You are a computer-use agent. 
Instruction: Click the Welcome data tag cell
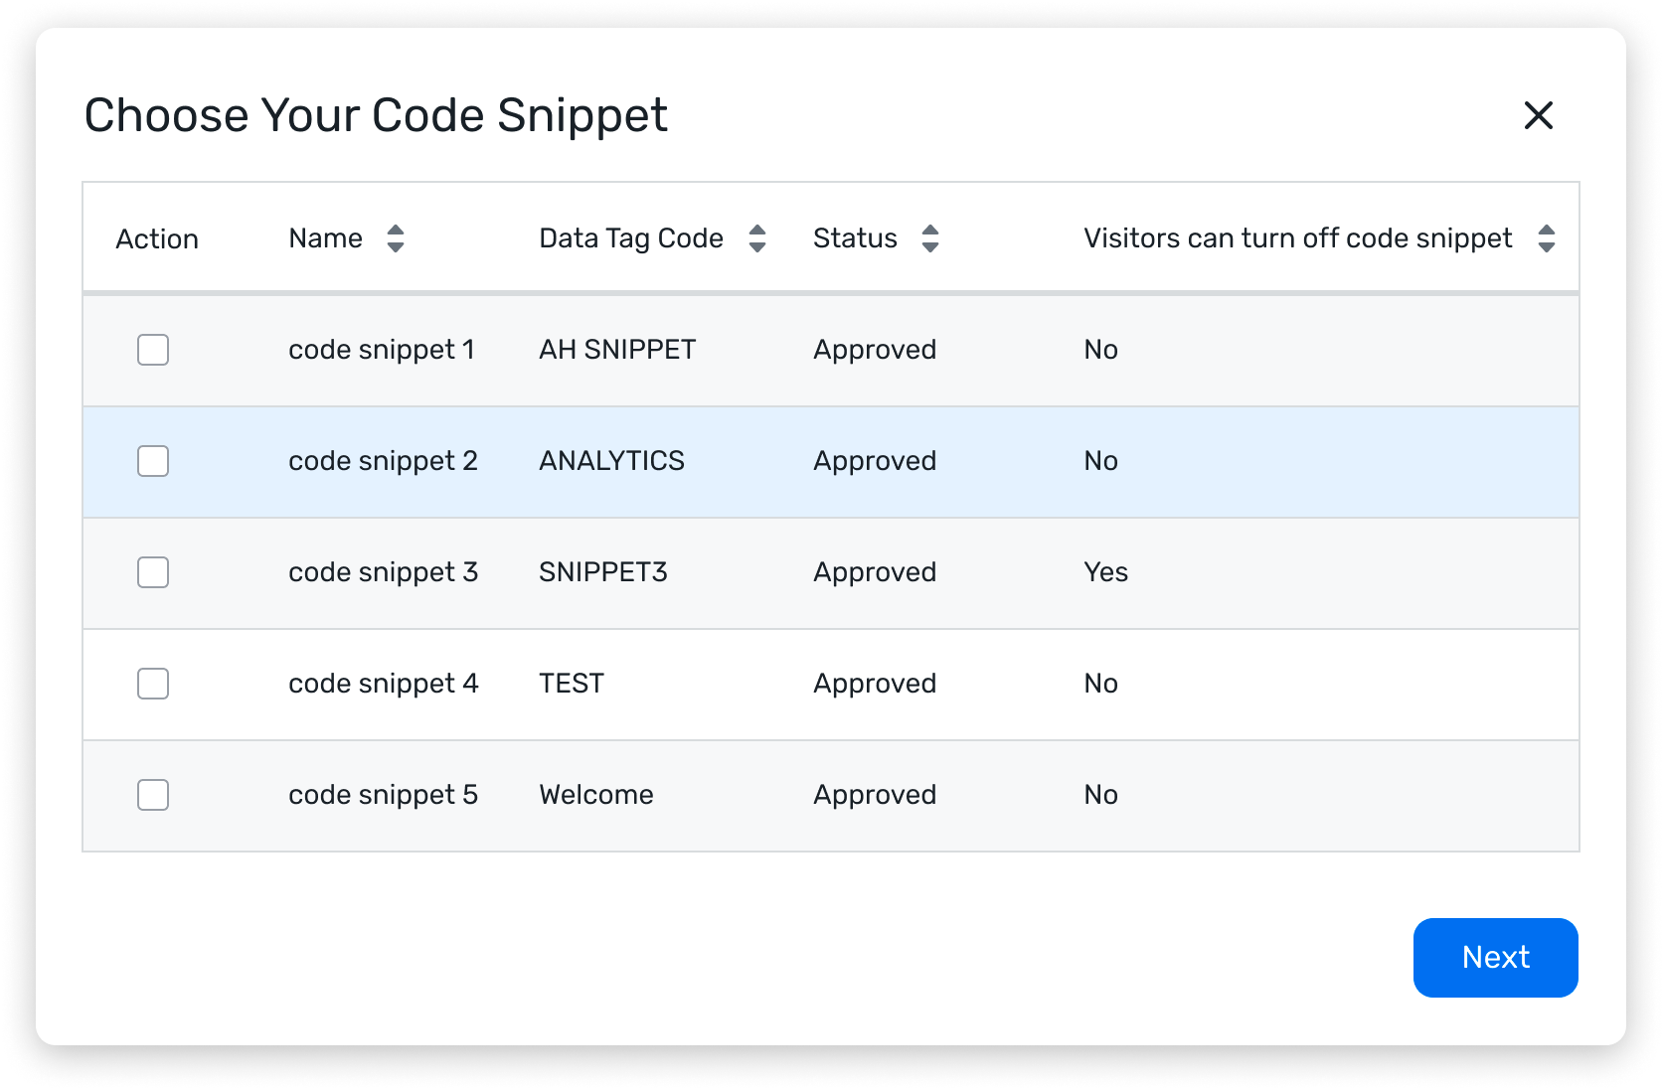coord(596,795)
